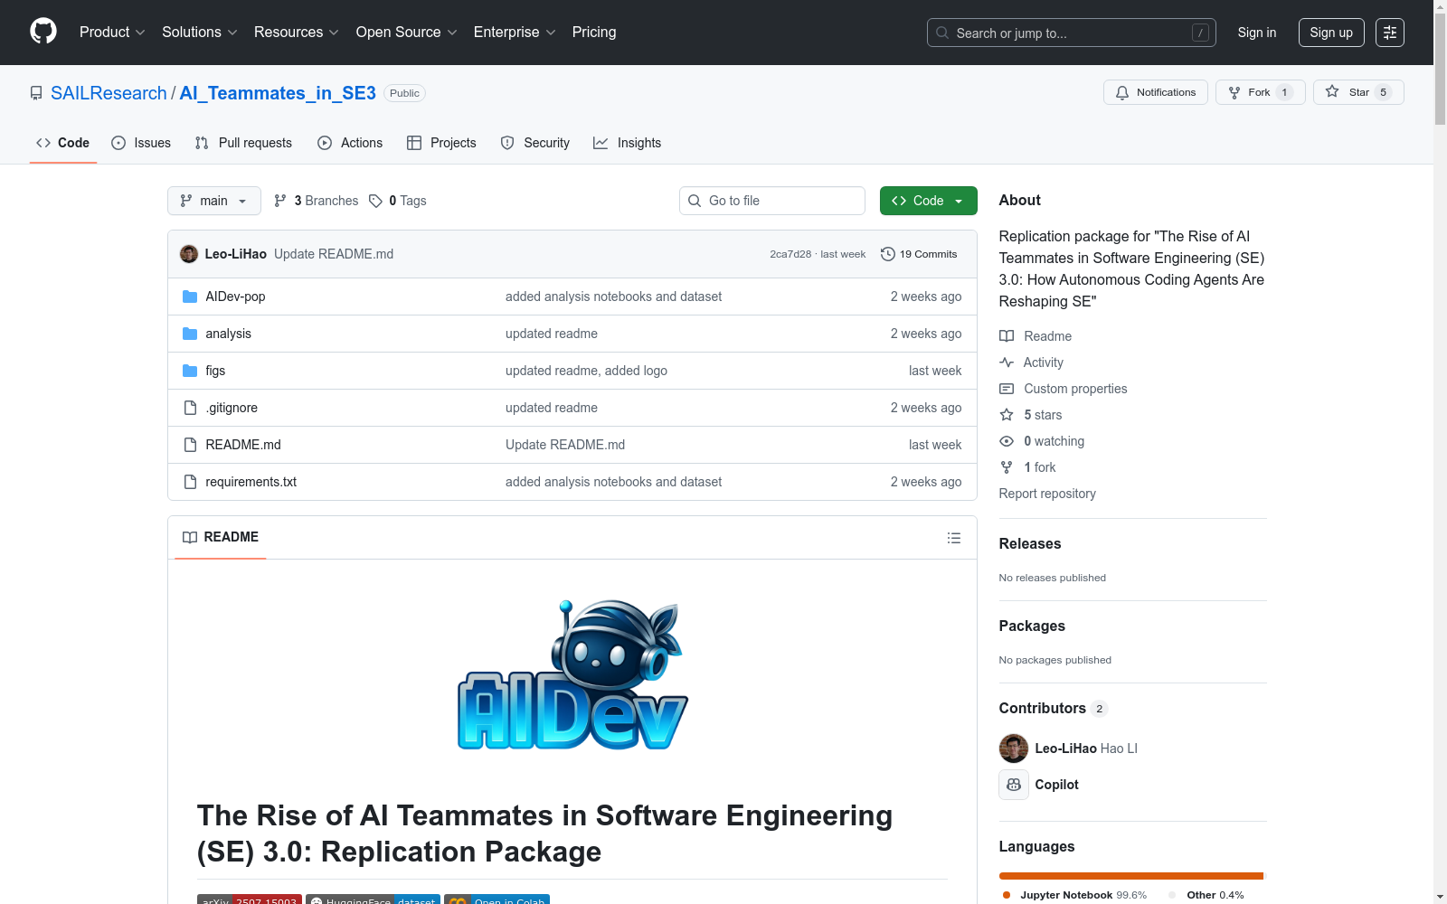Open contributor Leo-LiHao's profile

pos(1065,749)
